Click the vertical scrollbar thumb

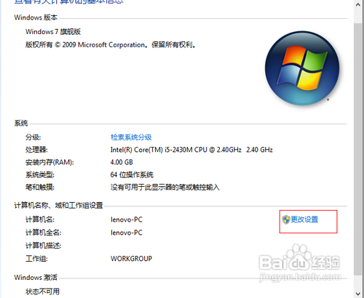(358, 149)
